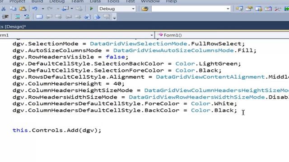Click the DataGridViewSelectionMode type name
Image resolution: width=289 pixels, height=162 pixels.
[x=139, y=44]
